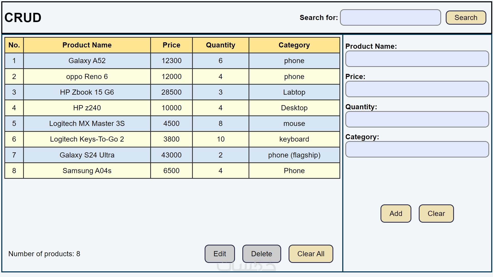This screenshot has width=493, height=277.
Task: Select the HP Zbook 15 G6 row
Action: 87,92
